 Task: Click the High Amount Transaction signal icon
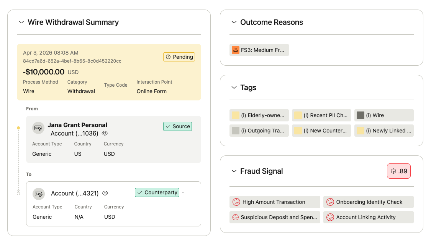coord(236,202)
